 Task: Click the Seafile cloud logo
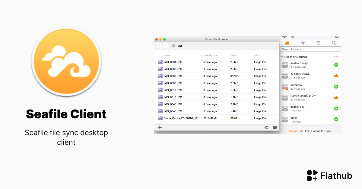click(66, 61)
